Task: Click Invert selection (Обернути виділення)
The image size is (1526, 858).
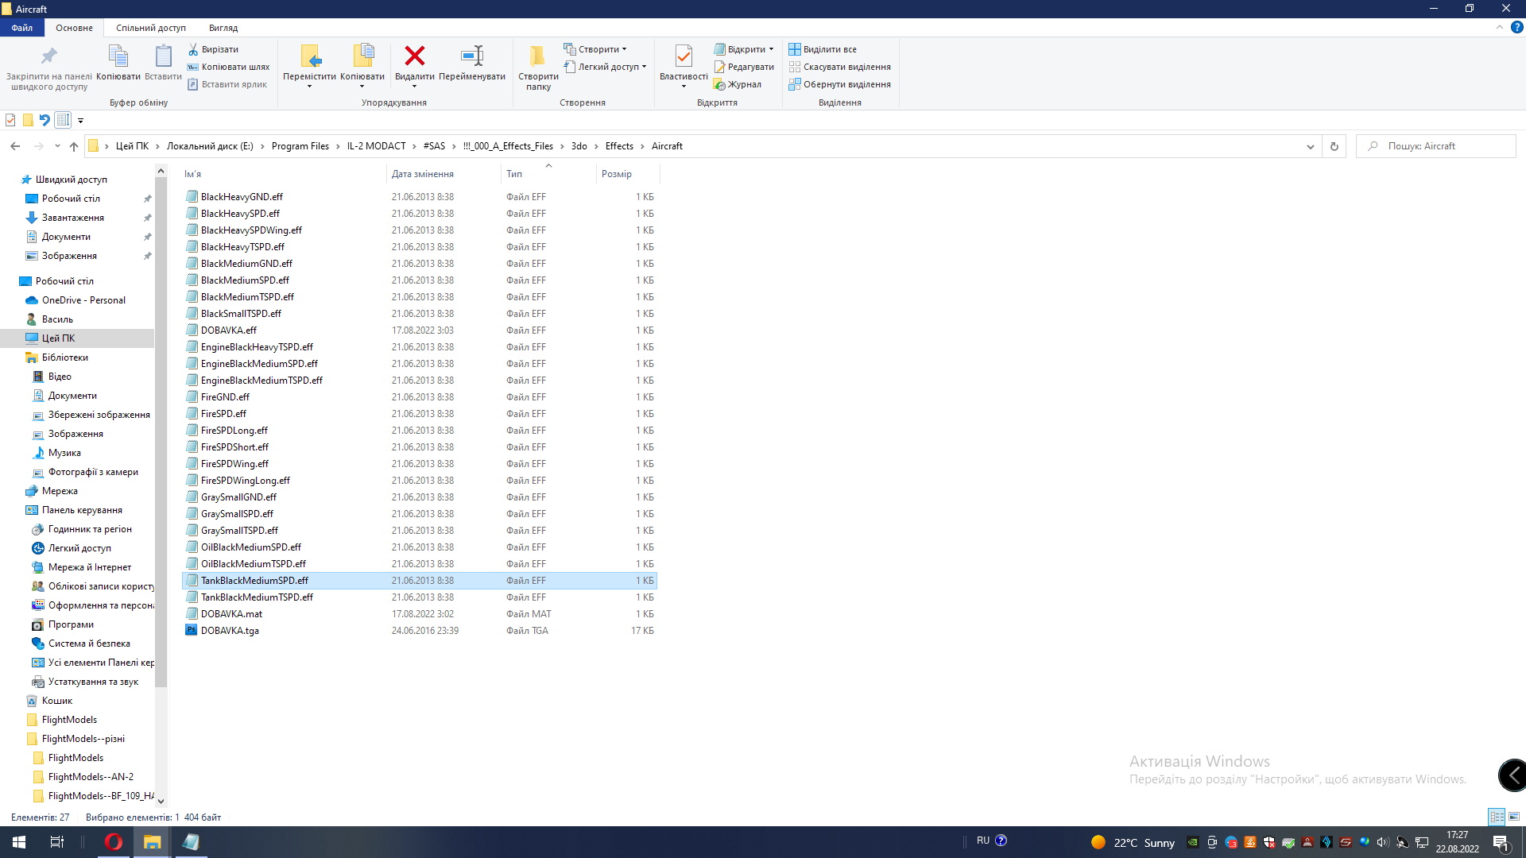Action: pos(839,84)
